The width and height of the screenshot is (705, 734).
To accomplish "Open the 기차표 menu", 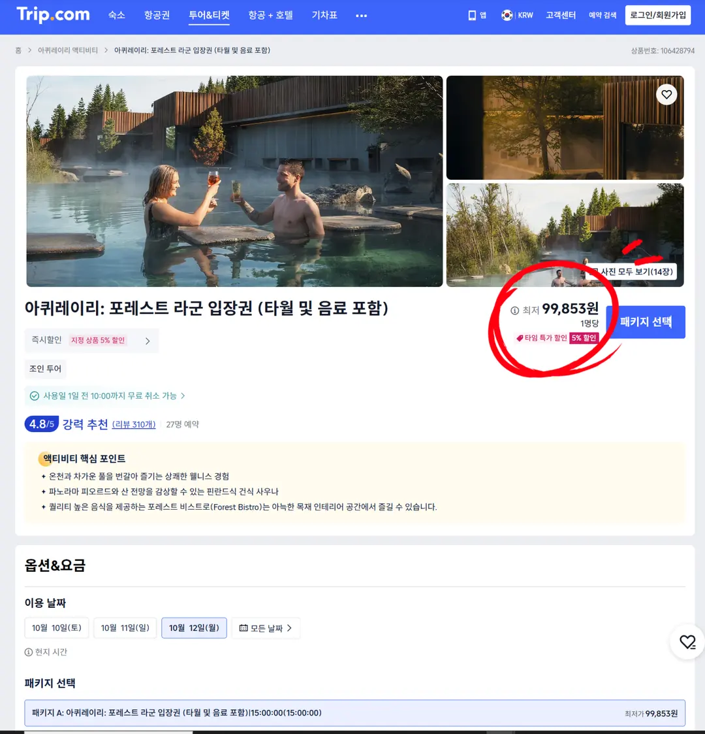I will click(x=324, y=16).
